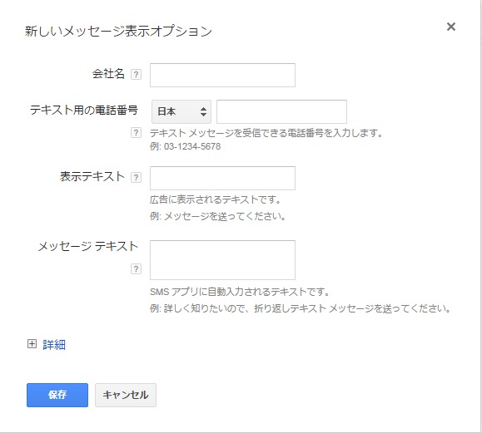Cancel the dialog with キャンセル

pyautogui.click(x=126, y=395)
